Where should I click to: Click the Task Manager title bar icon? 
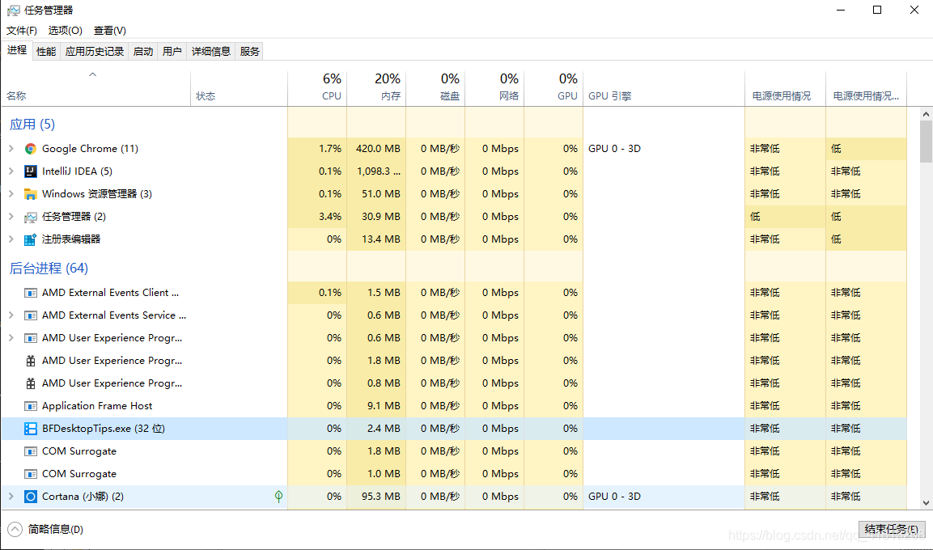(13, 11)
